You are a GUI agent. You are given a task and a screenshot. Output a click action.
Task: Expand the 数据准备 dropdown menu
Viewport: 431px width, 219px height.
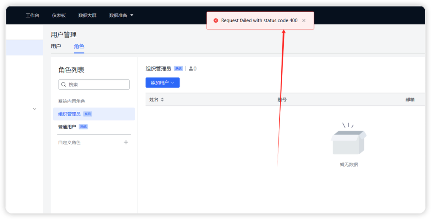pos(121,15)
